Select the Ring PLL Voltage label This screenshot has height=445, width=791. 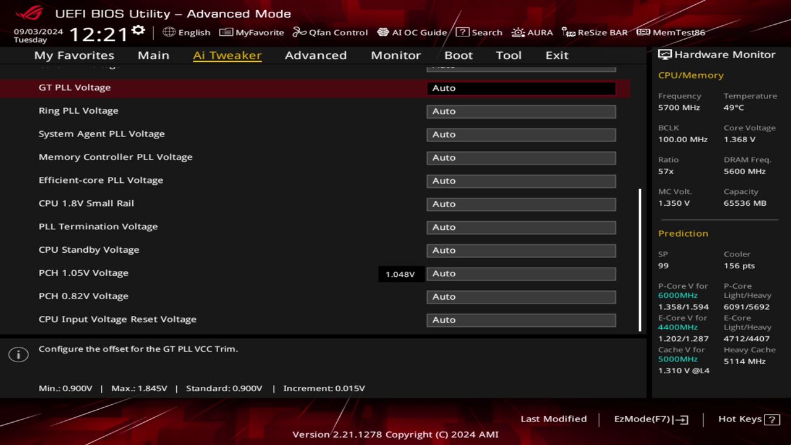tap(78, 111)
